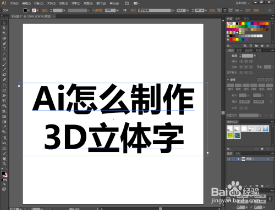Open the 文件 (File) menu
This screenshot has width=275, height=210.
[x=14, y=3]
